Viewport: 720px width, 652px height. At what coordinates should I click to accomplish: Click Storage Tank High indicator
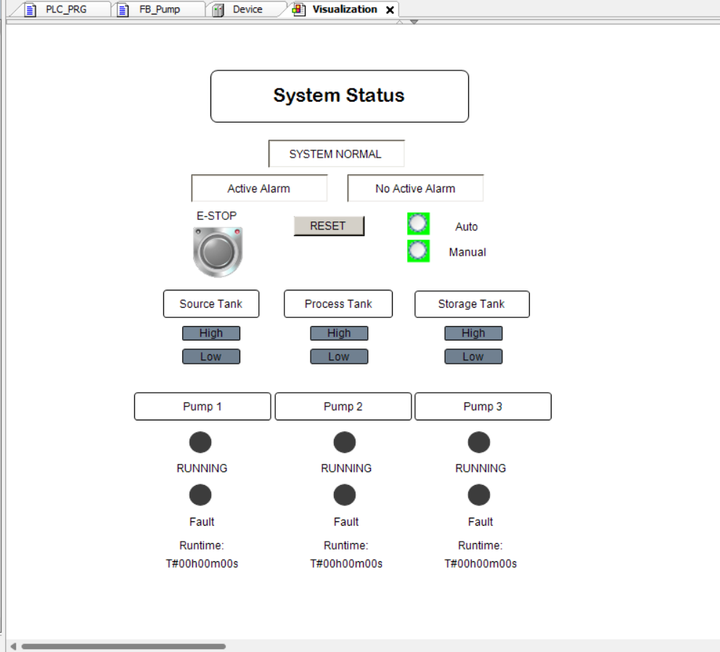coord(473,333)
